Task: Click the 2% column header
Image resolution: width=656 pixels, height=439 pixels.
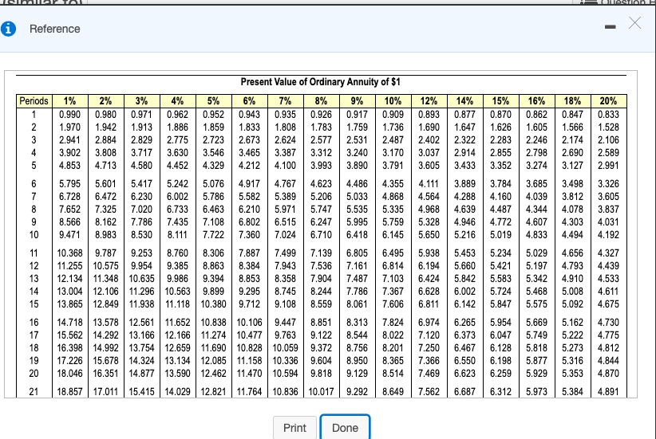Action: [106, 101]
